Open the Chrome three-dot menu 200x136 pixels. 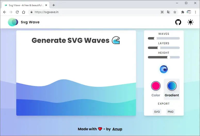195,12
